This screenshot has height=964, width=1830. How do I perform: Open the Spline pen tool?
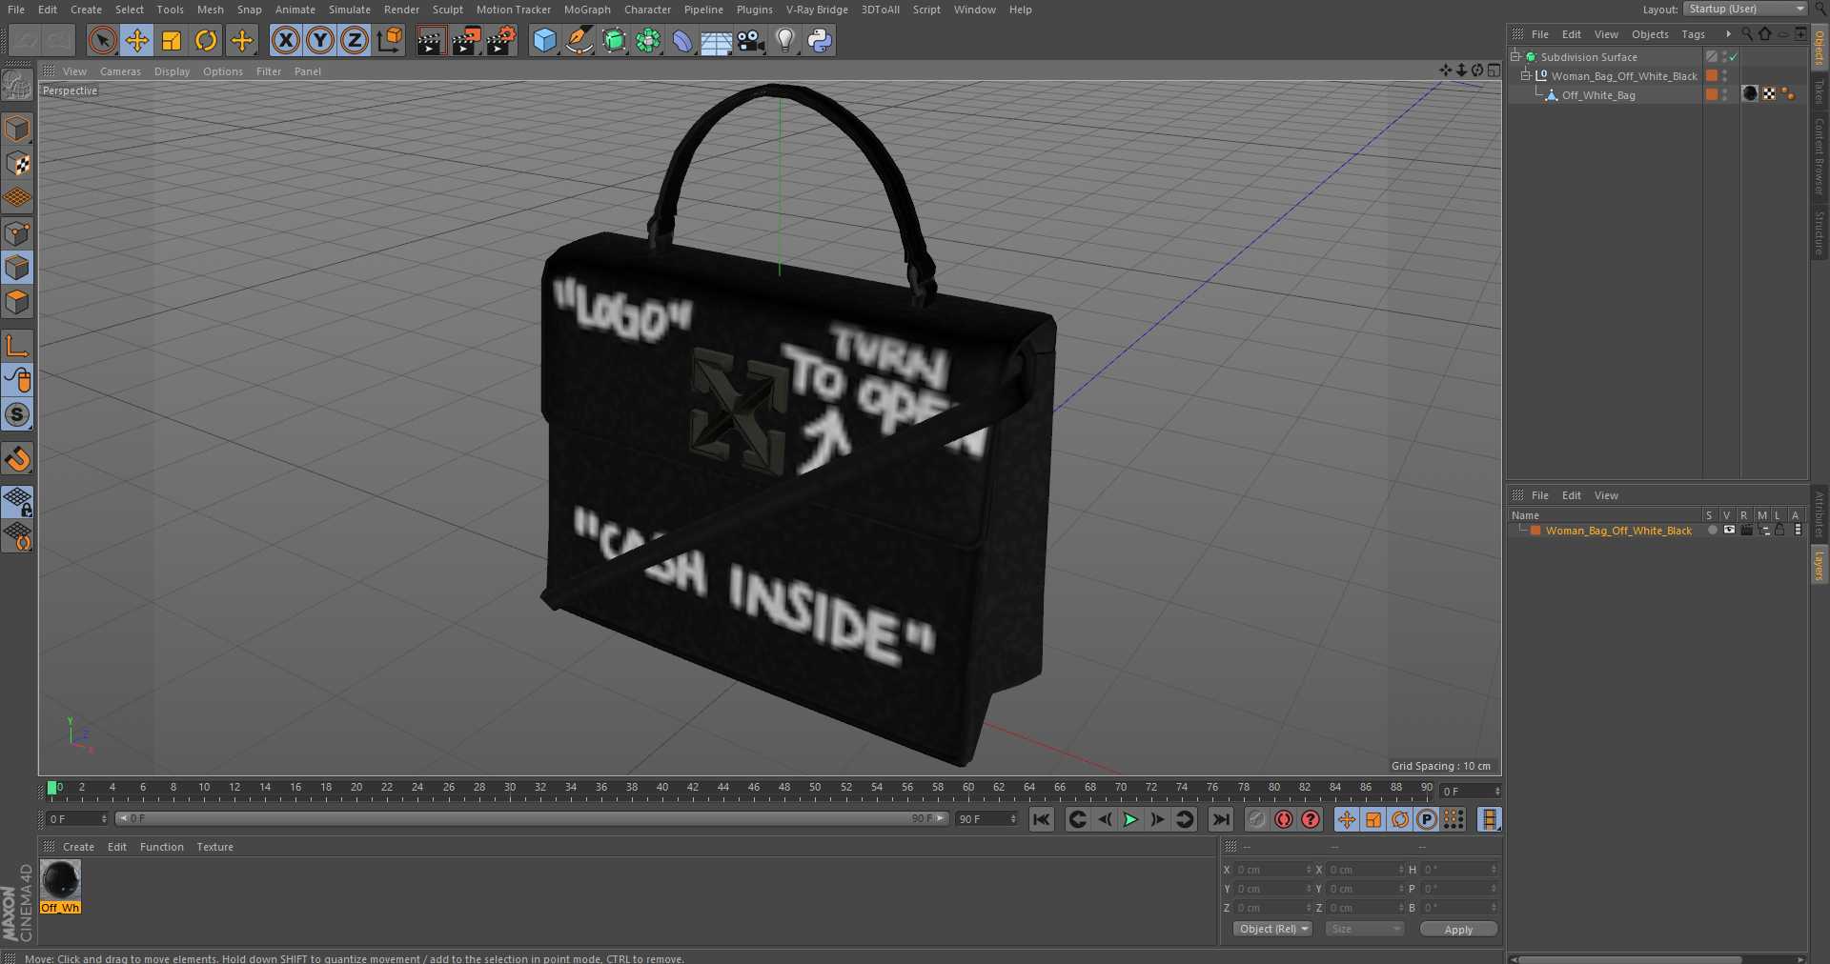tap(579, 40)
